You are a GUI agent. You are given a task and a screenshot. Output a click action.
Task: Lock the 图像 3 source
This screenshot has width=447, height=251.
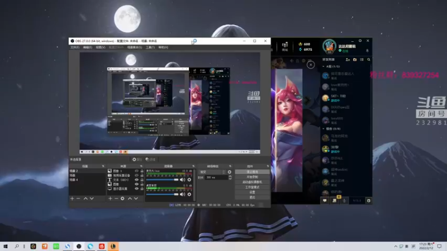pos(142,171)
